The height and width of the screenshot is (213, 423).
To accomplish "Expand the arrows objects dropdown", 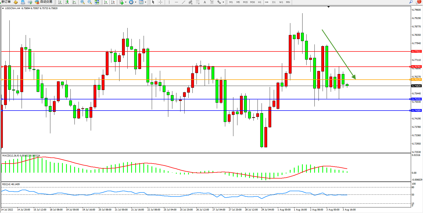I will (x=223, y=2).
